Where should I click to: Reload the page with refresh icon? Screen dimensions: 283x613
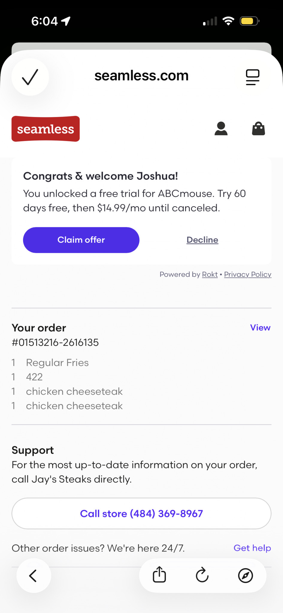(x=202, y=575)
